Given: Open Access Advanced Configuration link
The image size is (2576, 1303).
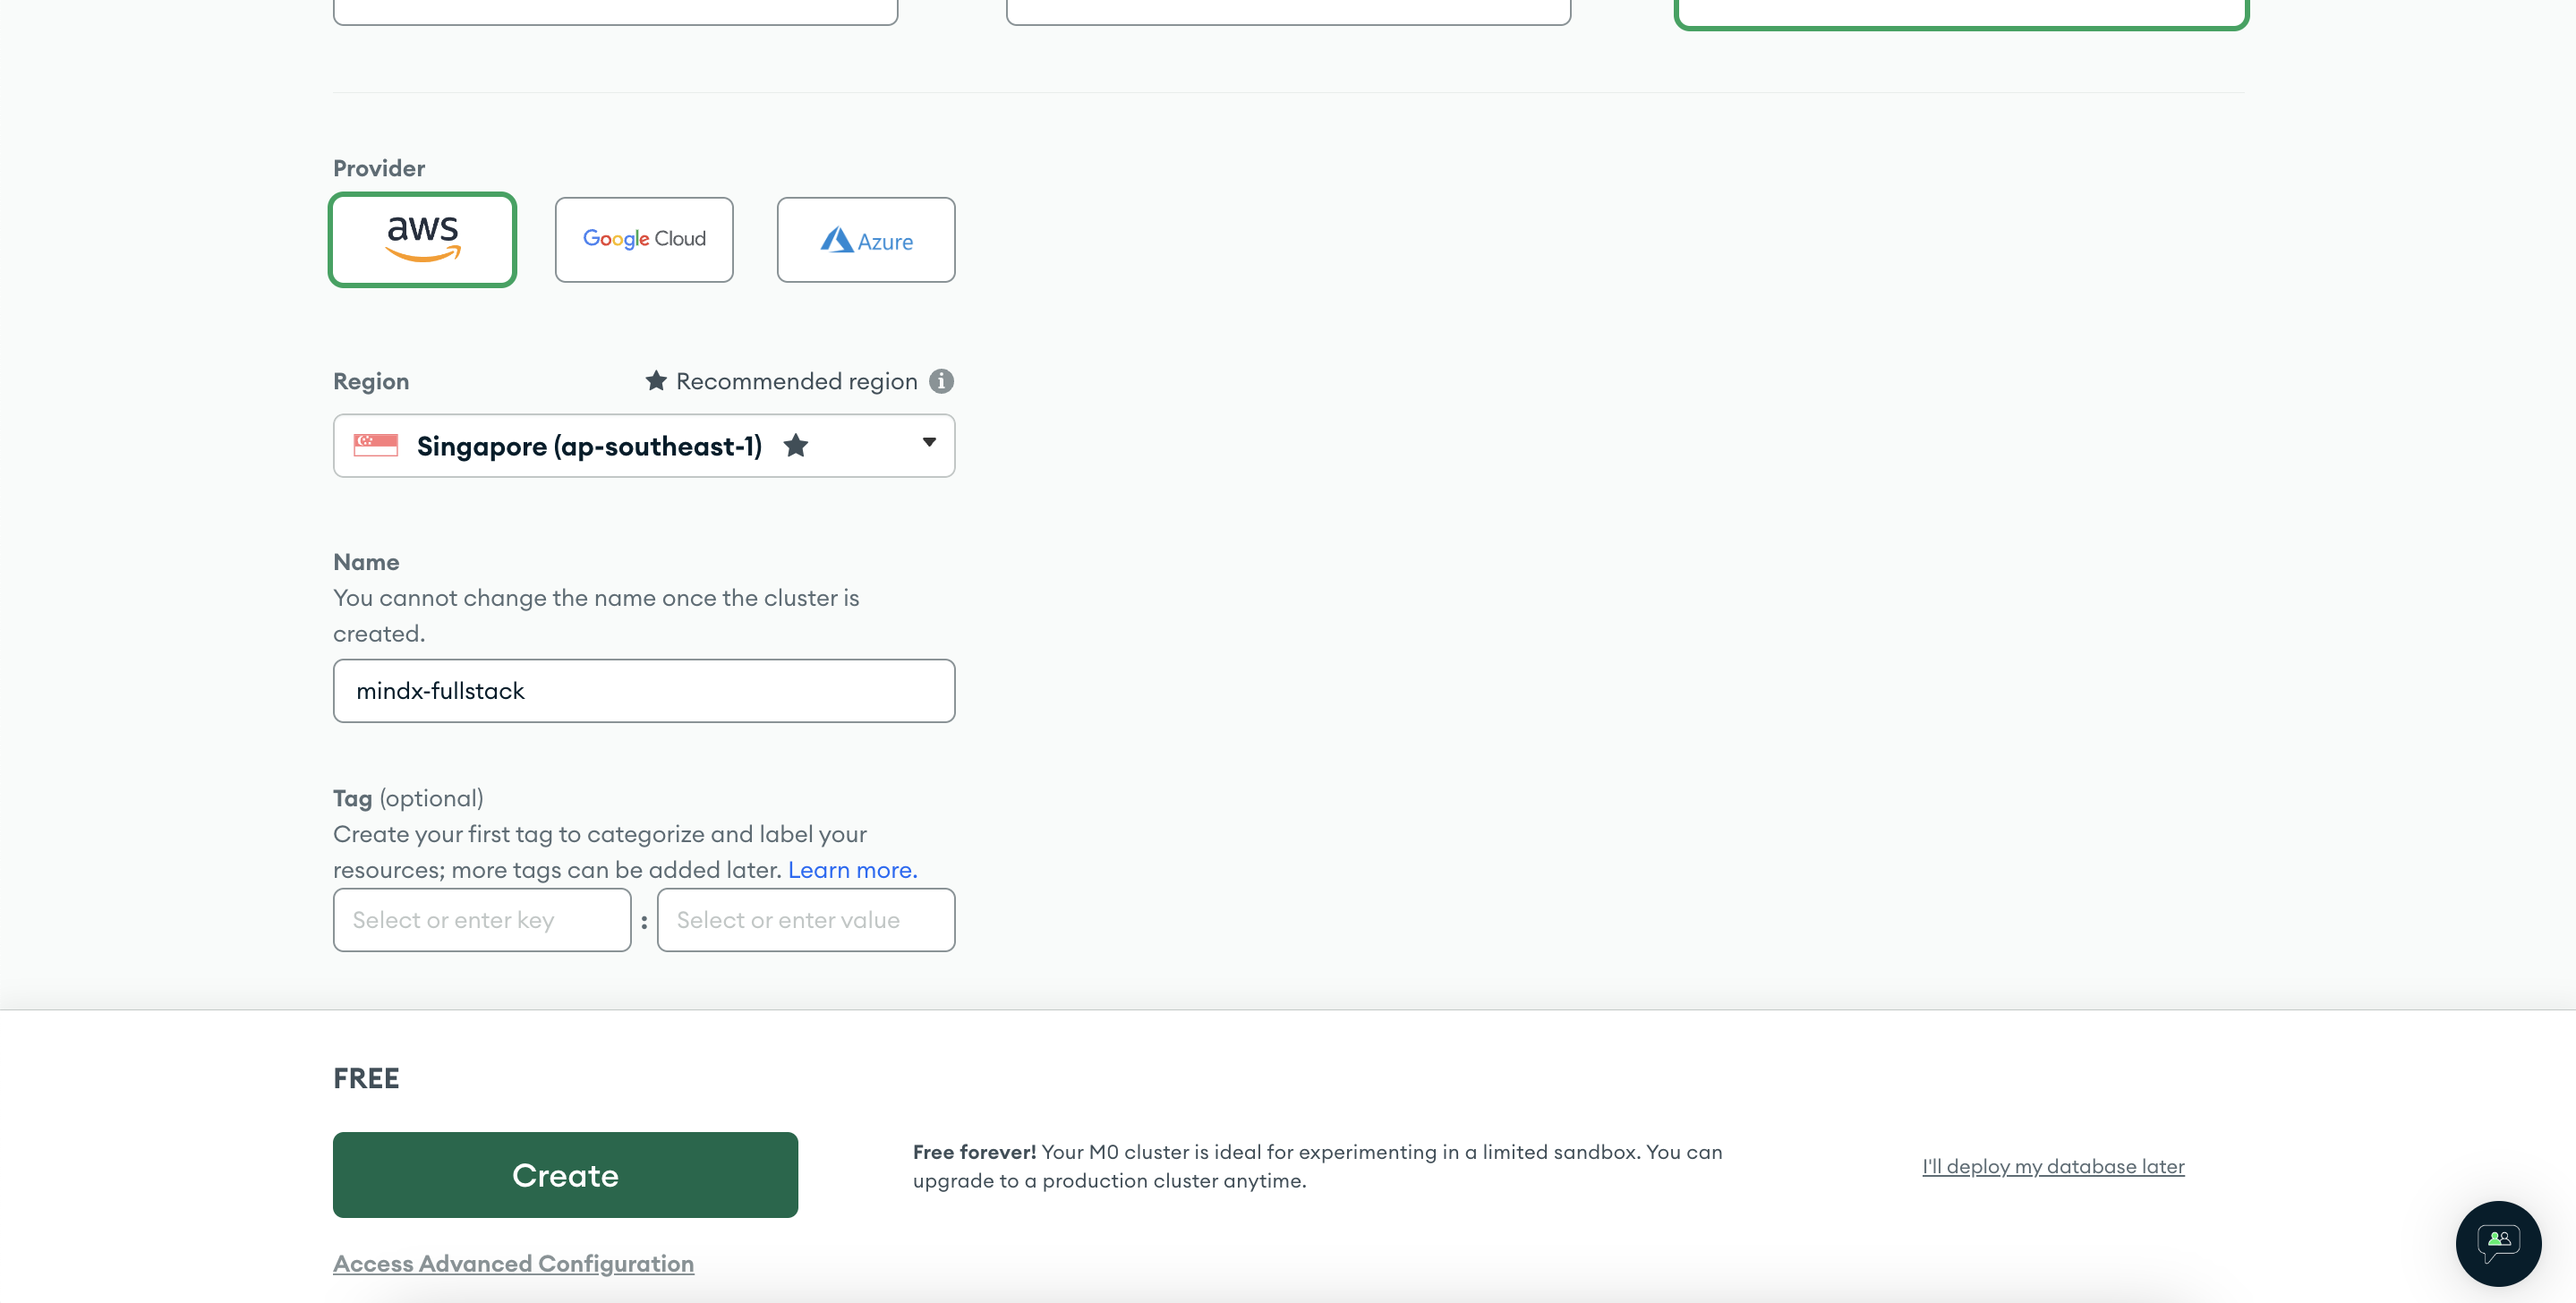Looking at the screenshot, I should 513,1263.
